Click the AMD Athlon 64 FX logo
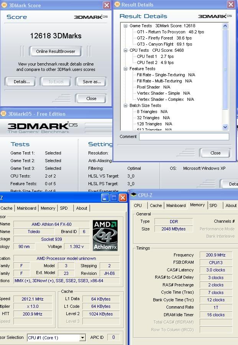This screenshot has width=238, height=345. click(105, 235)
